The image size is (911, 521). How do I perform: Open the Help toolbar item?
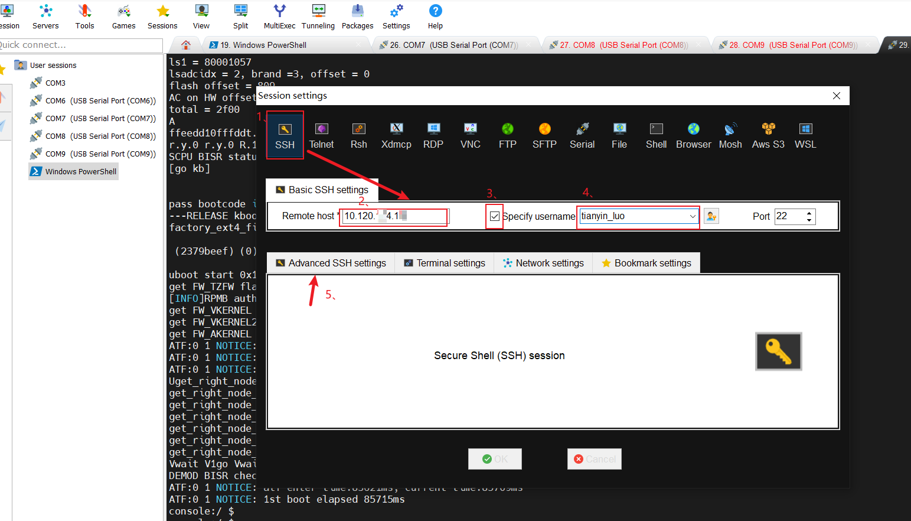(435, 17)
